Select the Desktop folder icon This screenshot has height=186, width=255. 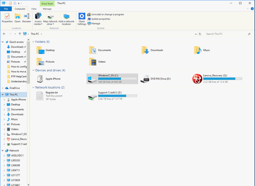pos(41,50)
